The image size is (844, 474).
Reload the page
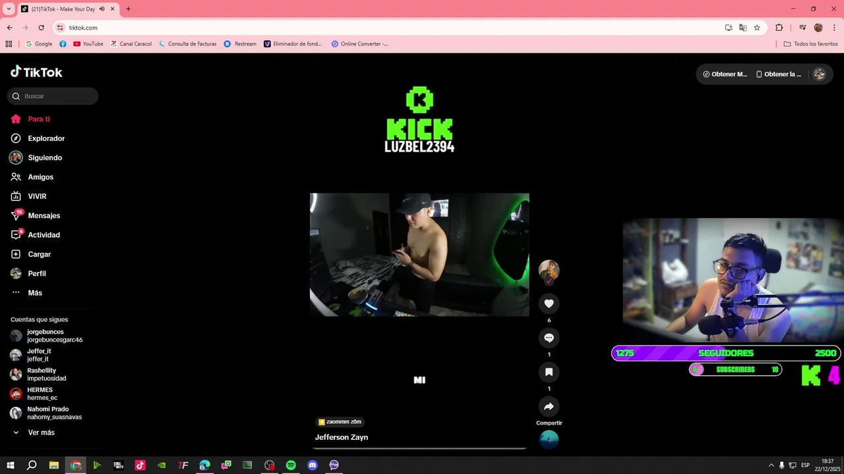tap(41, 28)
